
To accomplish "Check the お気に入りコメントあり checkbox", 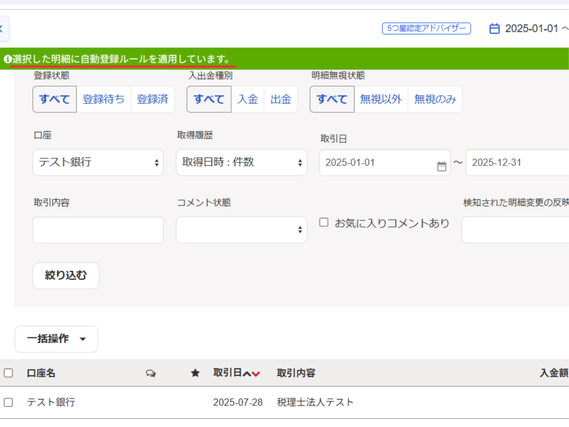I will (324, 222).
